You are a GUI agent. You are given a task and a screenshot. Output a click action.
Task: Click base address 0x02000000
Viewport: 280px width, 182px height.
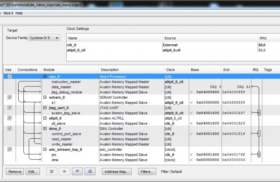[x=208, y=102]
